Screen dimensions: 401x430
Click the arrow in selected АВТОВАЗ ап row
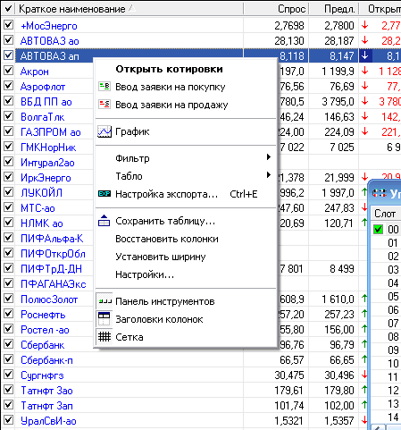coord(365,55)
